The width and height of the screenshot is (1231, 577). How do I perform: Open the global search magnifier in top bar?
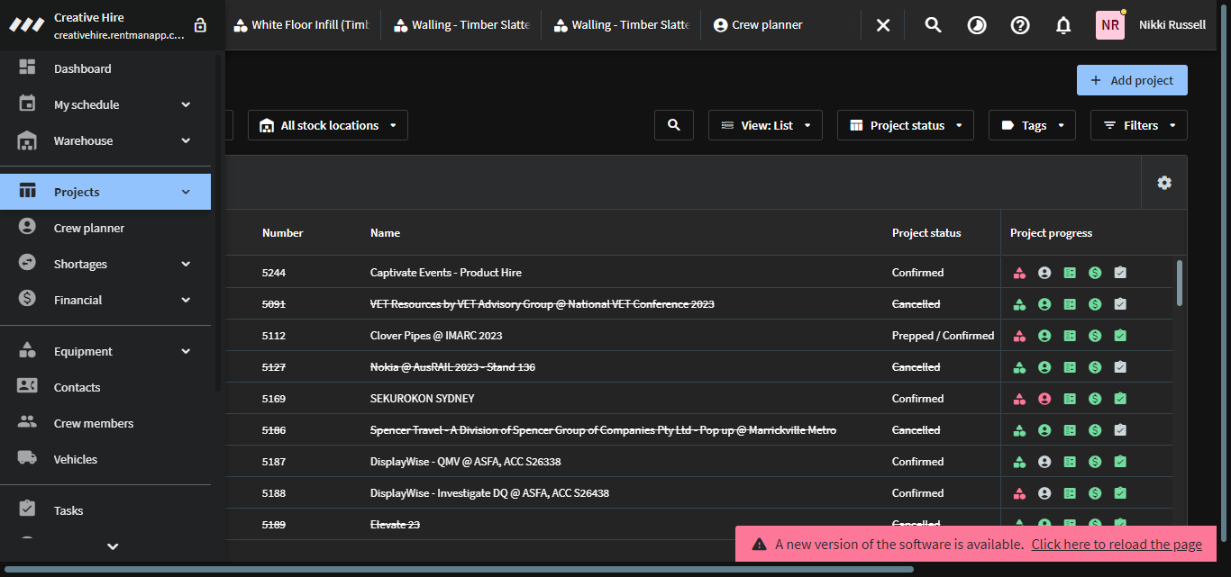[934, 25]
